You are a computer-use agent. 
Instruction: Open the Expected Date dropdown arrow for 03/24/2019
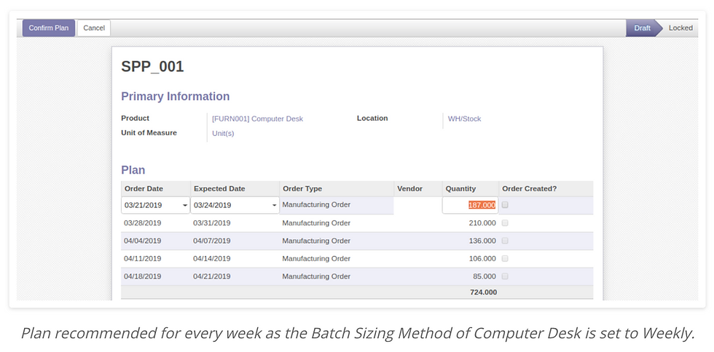[x=274, y=206]
